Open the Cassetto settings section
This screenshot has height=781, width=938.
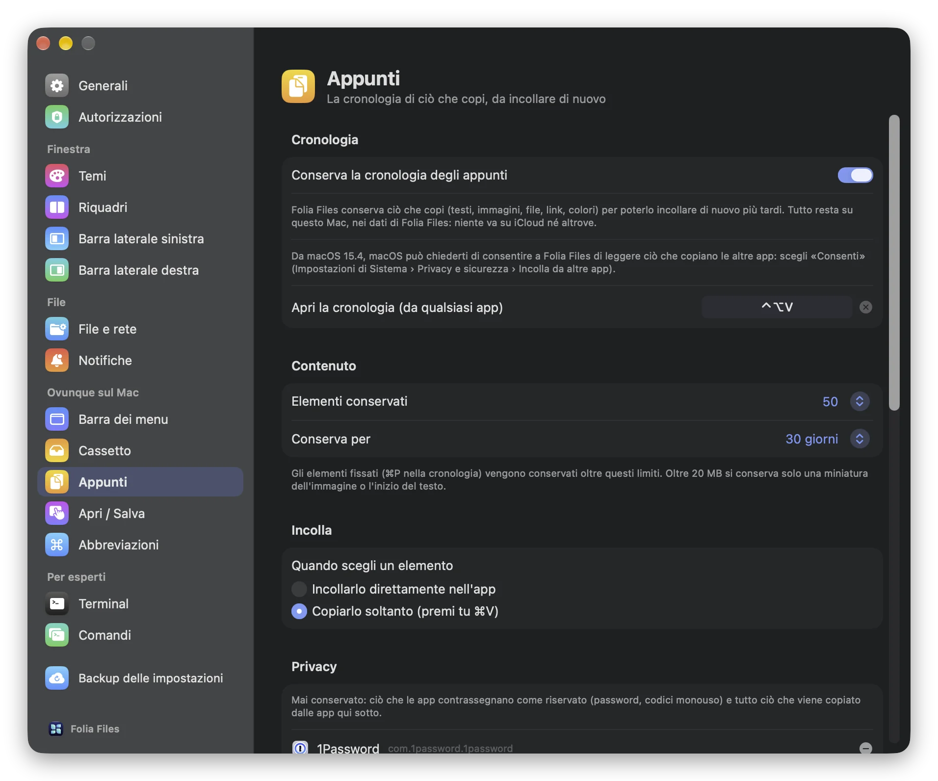coord(140,451)
